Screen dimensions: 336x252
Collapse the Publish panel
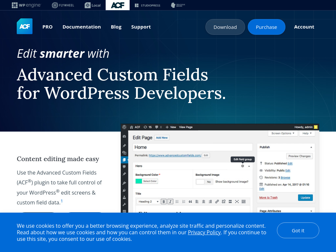(x=311, y=147)
